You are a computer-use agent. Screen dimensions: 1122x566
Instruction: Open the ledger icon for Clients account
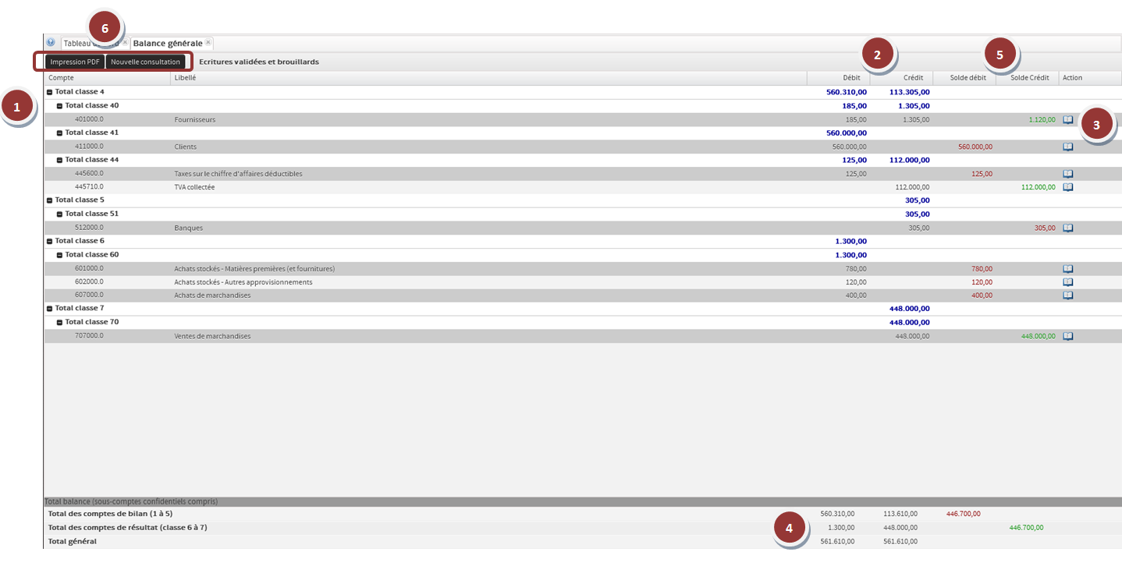coord(1068,147)
